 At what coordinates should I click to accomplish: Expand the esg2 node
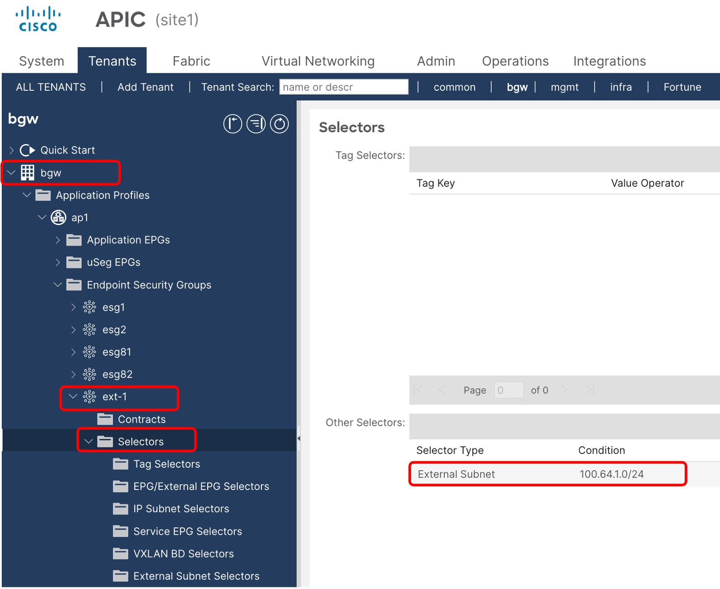(x=73, y=329)
